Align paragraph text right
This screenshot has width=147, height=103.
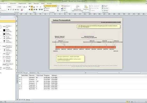pyautogui.click(x=34, y=10)
